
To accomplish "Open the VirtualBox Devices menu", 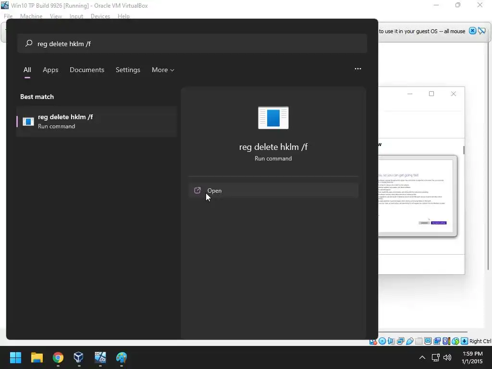I will (100, 16).
